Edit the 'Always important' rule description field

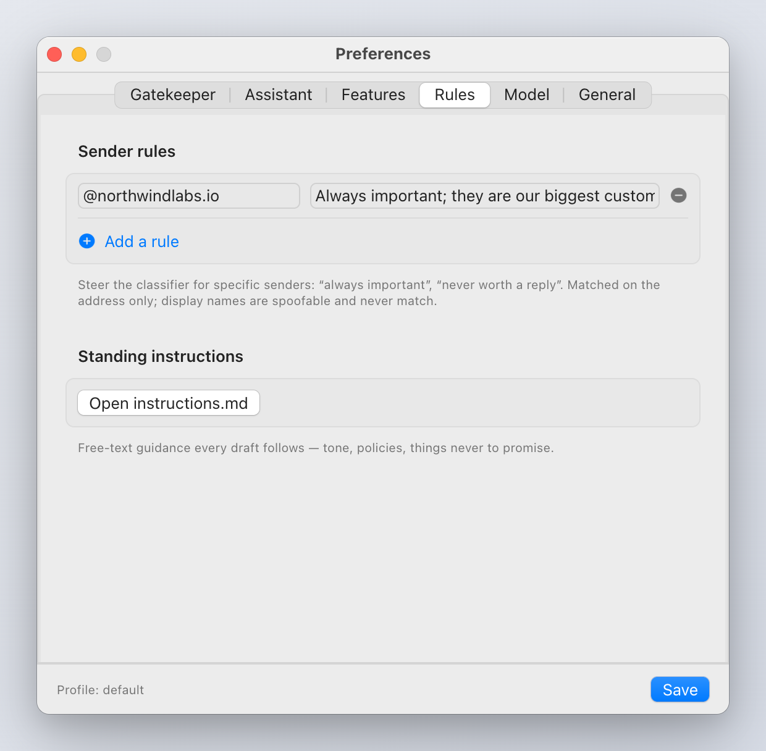[x=485, y=196]
